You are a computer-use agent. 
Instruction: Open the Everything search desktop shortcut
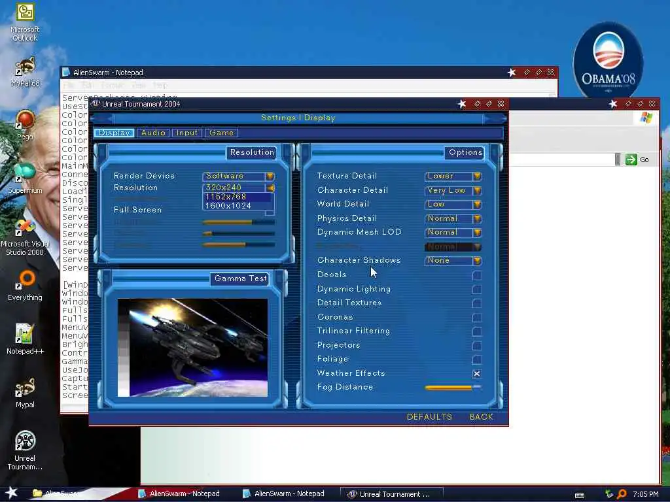pos(25,285)
